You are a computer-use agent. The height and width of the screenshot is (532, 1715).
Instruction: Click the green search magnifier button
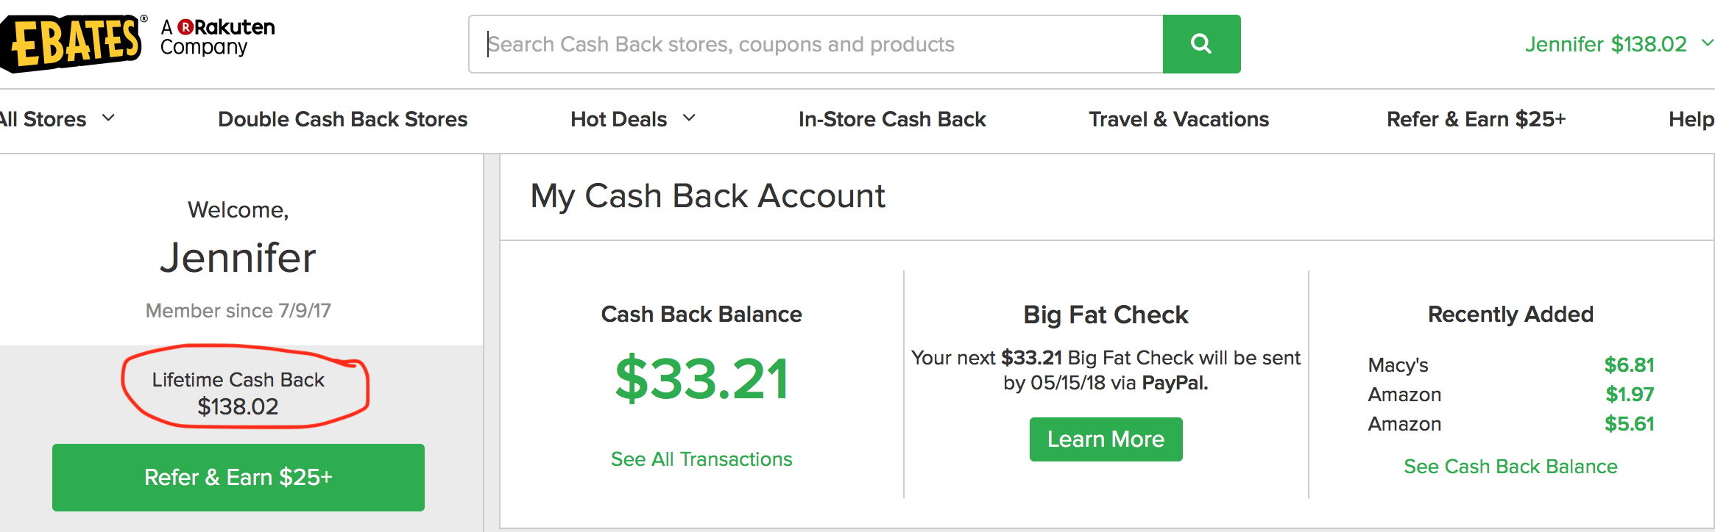1200,44
